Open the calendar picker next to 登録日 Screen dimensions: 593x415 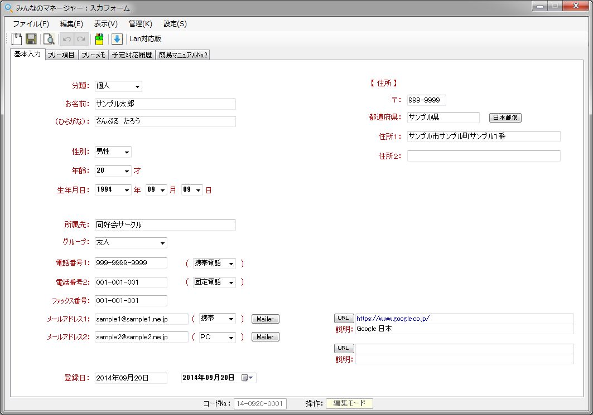[x=247, y=378]
